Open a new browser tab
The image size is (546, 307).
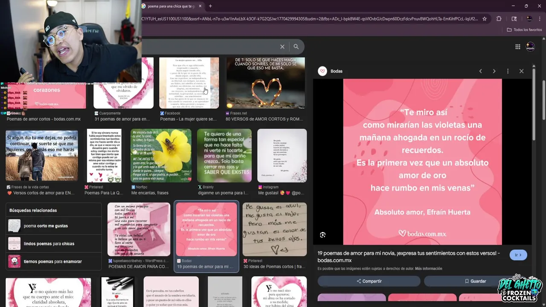tap(210, 6)
